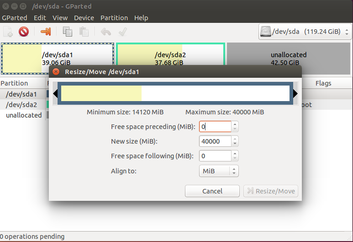
Task: Open the Device menu
Action: (84, 18)
